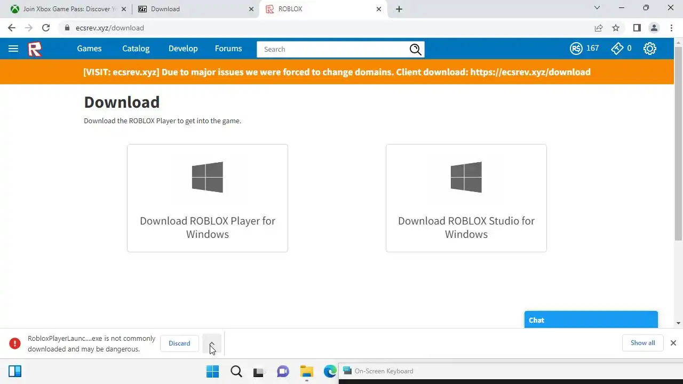The image size is (683, 384).
Task: Open File Explorer from taskbar
Action: click(306, 371)
